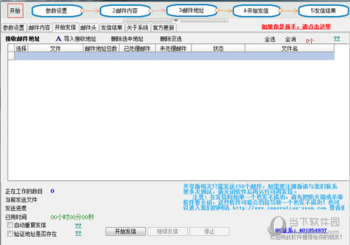Click the 继续发信 button
350x245 pixels.
coord(167,232)
